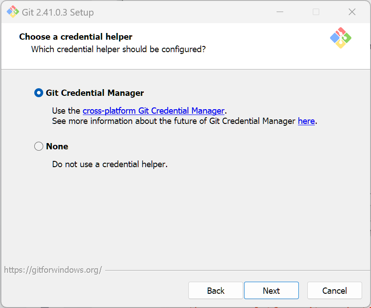Go back to the previous setup page
The height and width of the screenshot is (308, 371).
216,291
